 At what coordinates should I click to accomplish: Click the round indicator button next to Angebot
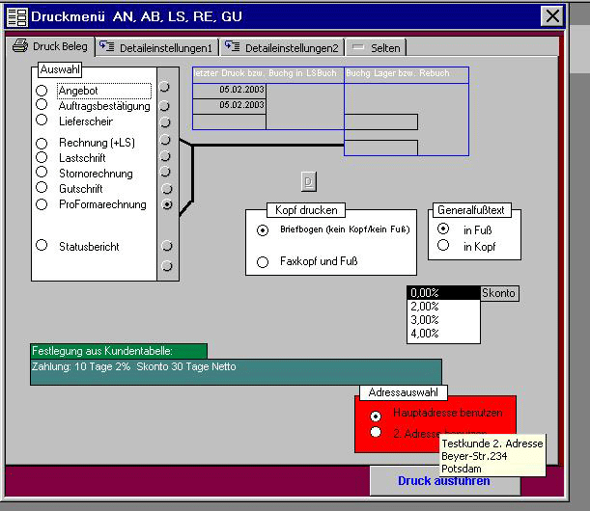[x=166, y=88]
